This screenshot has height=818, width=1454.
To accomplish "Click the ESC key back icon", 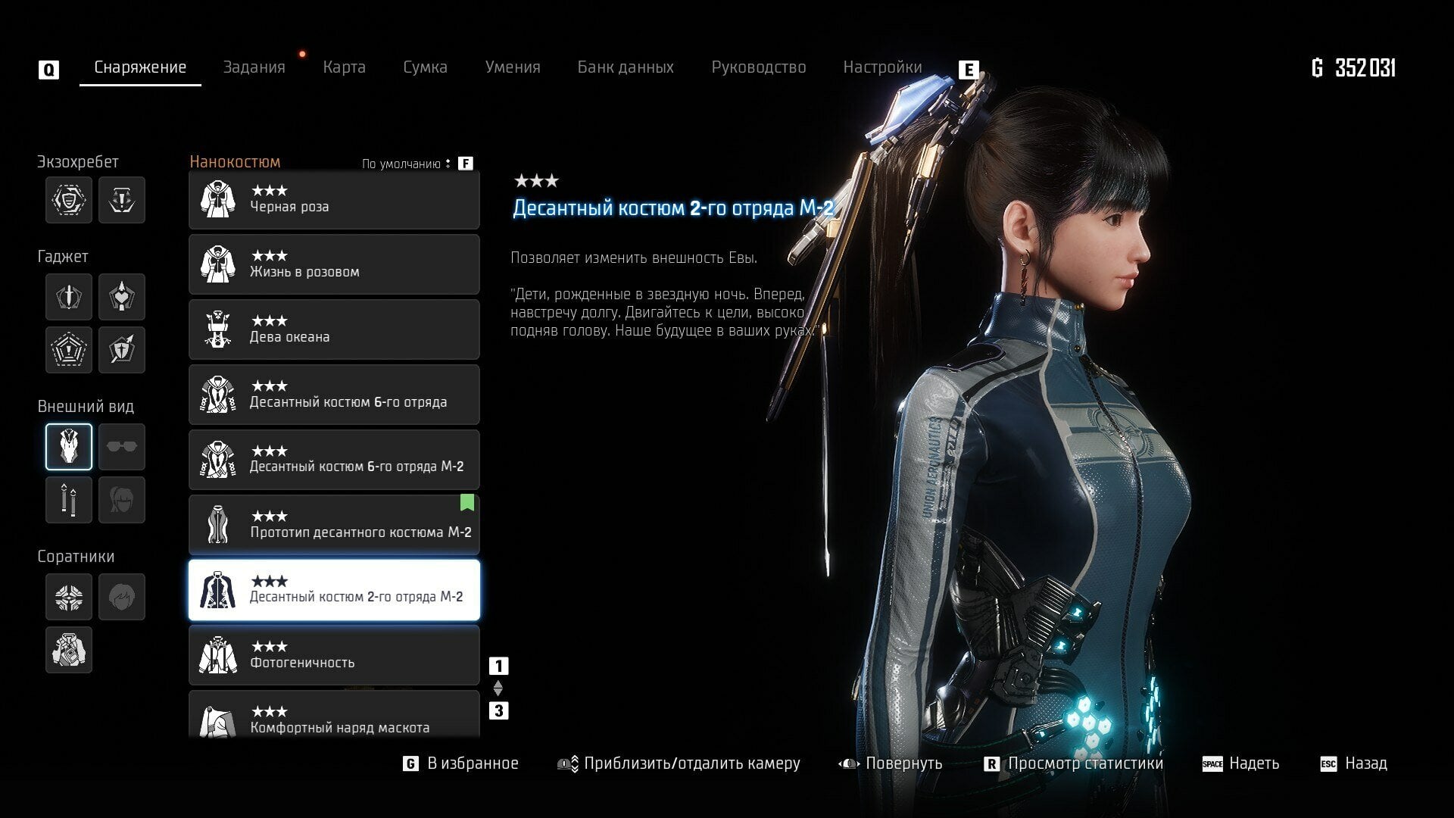I will tap(1328, 763).
